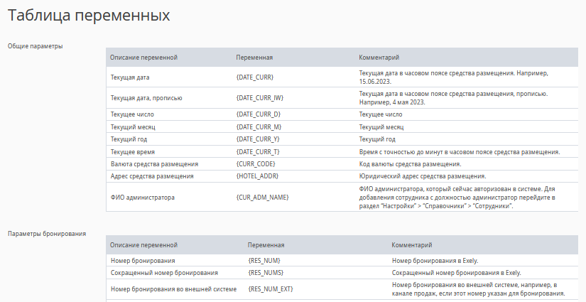Click the {RES_NUM} booking number variable
The image size is (586, 302).
click(264, 260)
